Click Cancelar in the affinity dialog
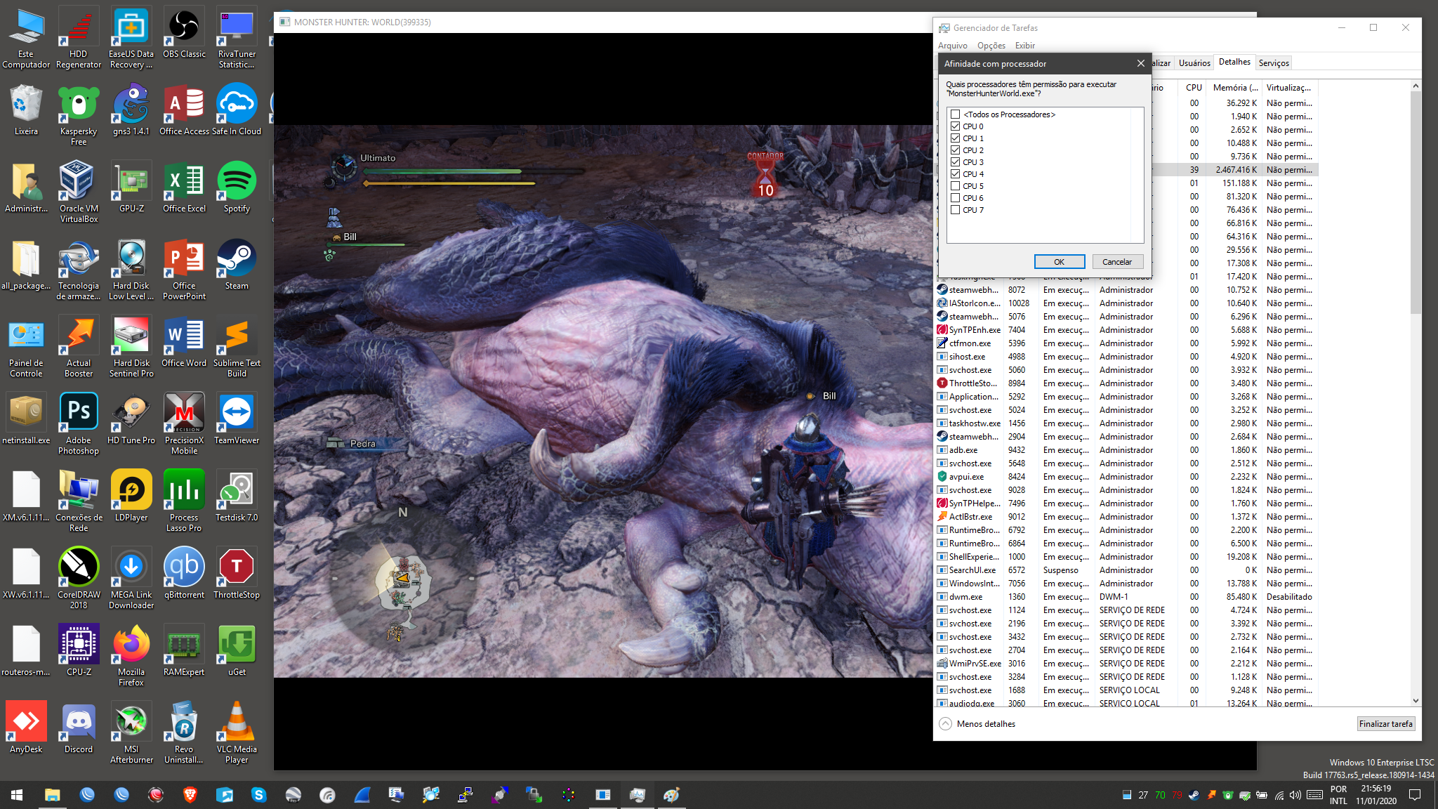Image resolution: width=1438 pixels, height=809 pixels. 1117,262
